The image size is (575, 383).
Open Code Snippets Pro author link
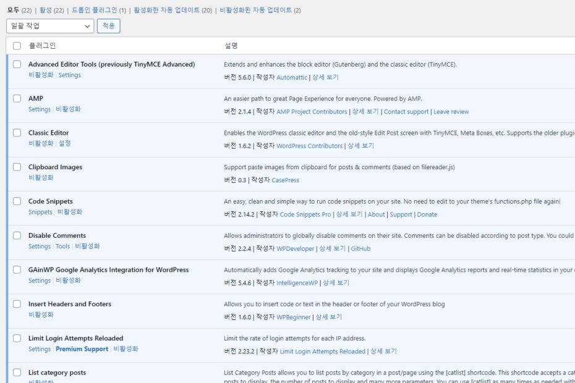[x=305, y=214]
